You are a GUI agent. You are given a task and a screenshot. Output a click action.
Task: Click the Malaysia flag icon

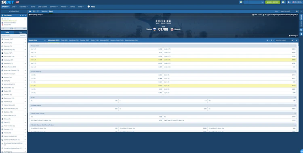172,29
